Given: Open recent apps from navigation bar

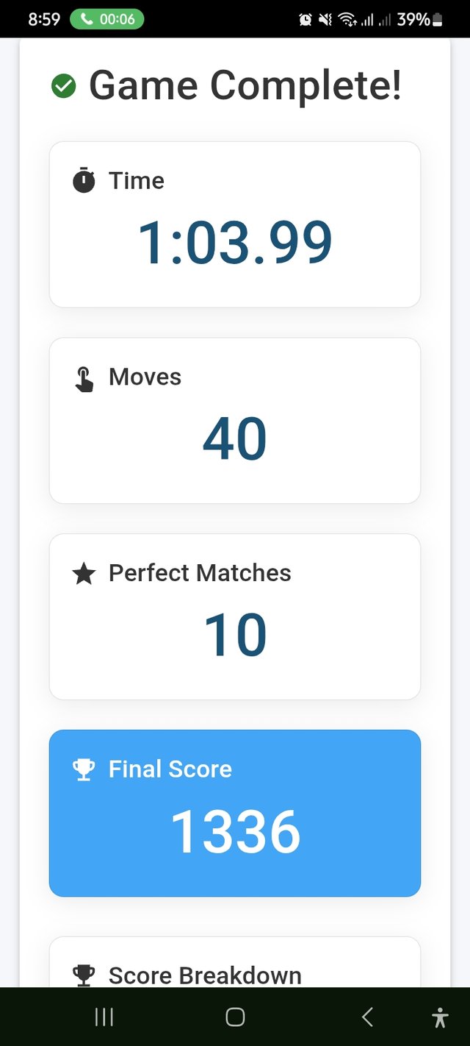Looking at the screenshot, I should pos(104,1017).
